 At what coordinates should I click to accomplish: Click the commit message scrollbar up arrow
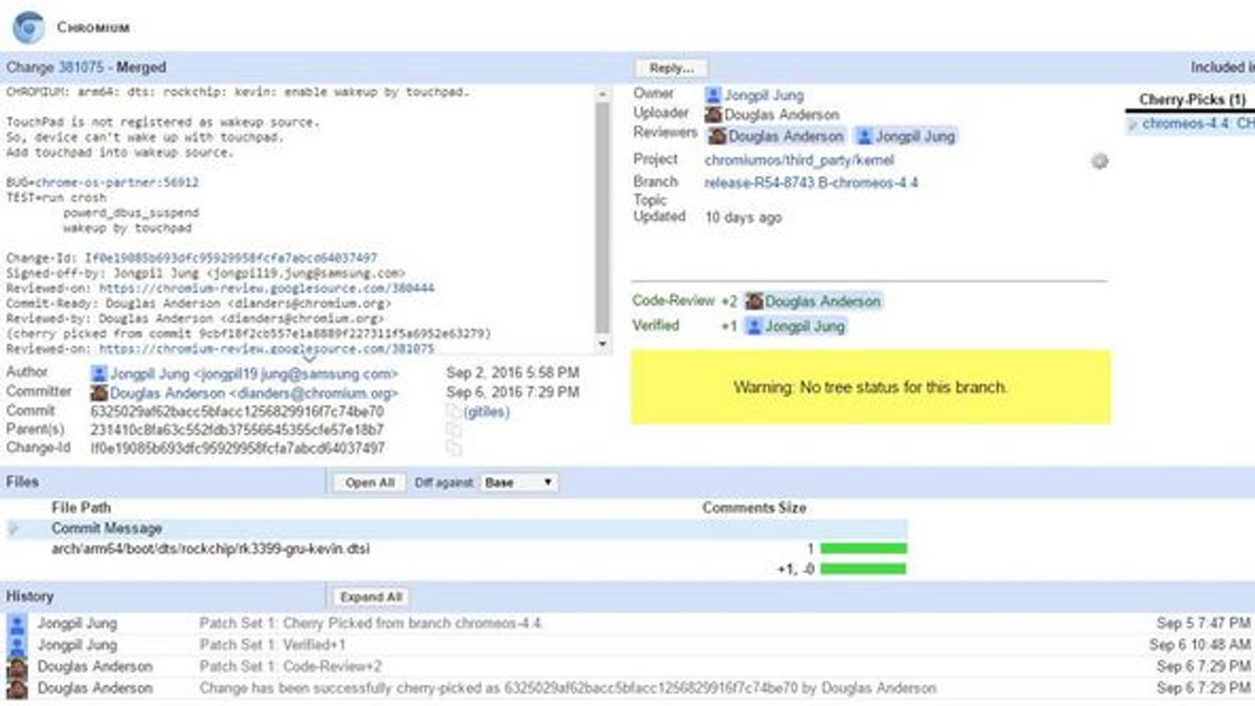[602, 93]
